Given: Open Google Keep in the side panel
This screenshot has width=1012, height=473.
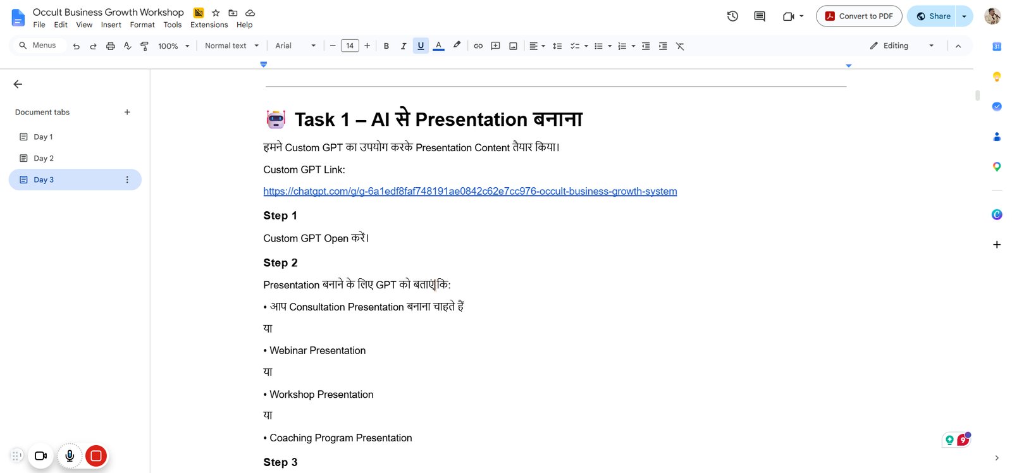Looking at the screenshot, I should tap(997, 77).
